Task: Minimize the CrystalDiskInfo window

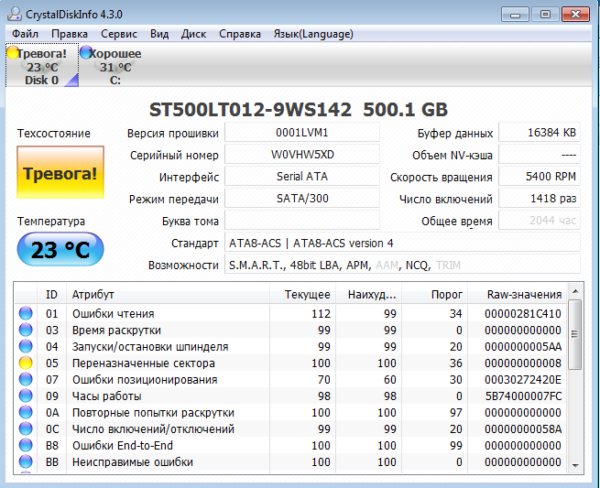Action: click(x=515, y=15)
